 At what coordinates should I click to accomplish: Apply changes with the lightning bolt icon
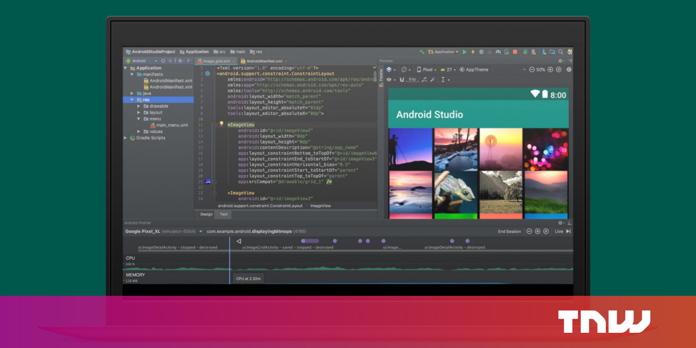pos(473,52)
